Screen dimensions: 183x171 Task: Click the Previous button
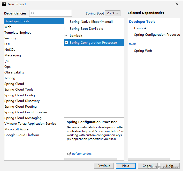coord(104,166)
